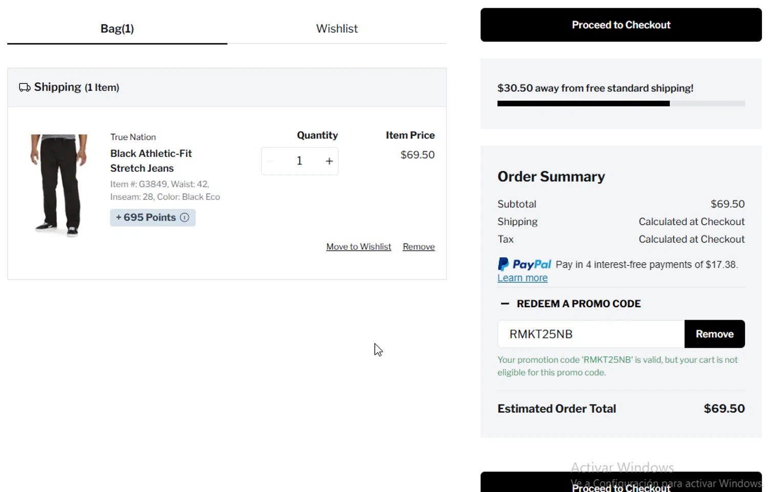Move the jeans to Wishlist
Screen dimensions: 768x492
[358, 247]
